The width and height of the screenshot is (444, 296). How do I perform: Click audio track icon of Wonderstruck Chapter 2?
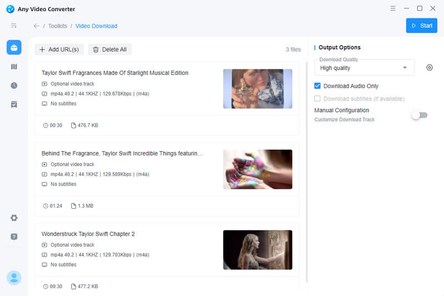[x=44, y=255]
